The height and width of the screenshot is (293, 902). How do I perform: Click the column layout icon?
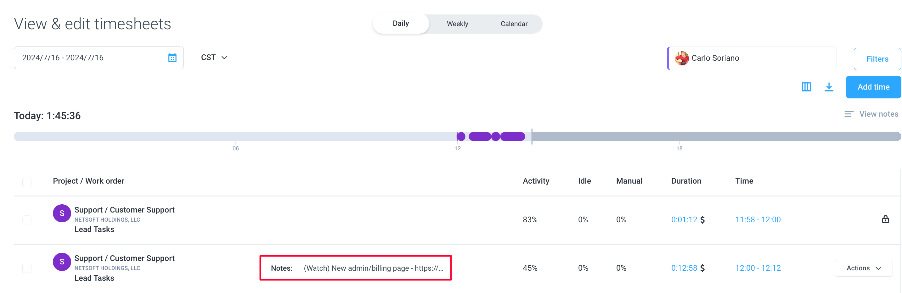pos(806,87)
